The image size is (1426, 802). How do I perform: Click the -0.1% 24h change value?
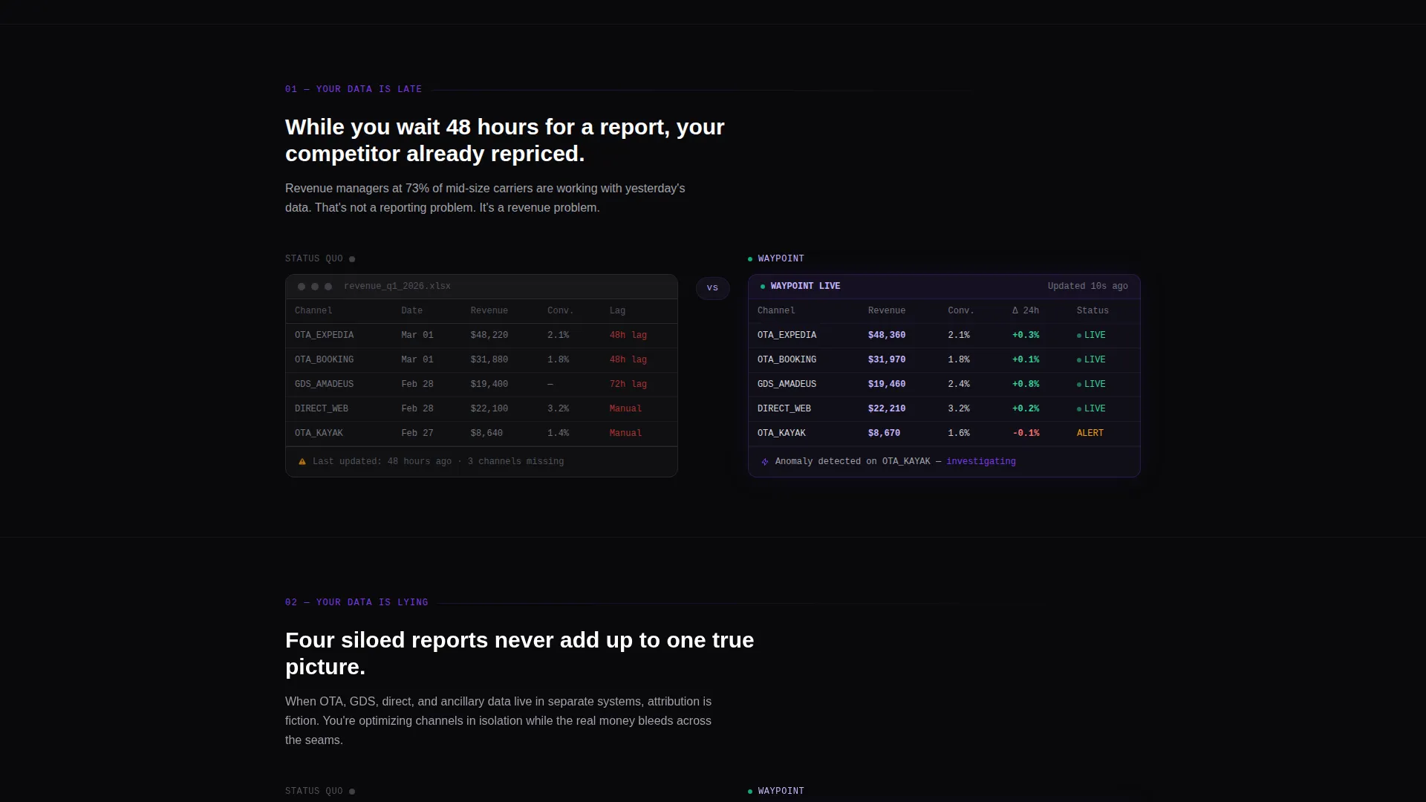click(x=1026, y=434)
